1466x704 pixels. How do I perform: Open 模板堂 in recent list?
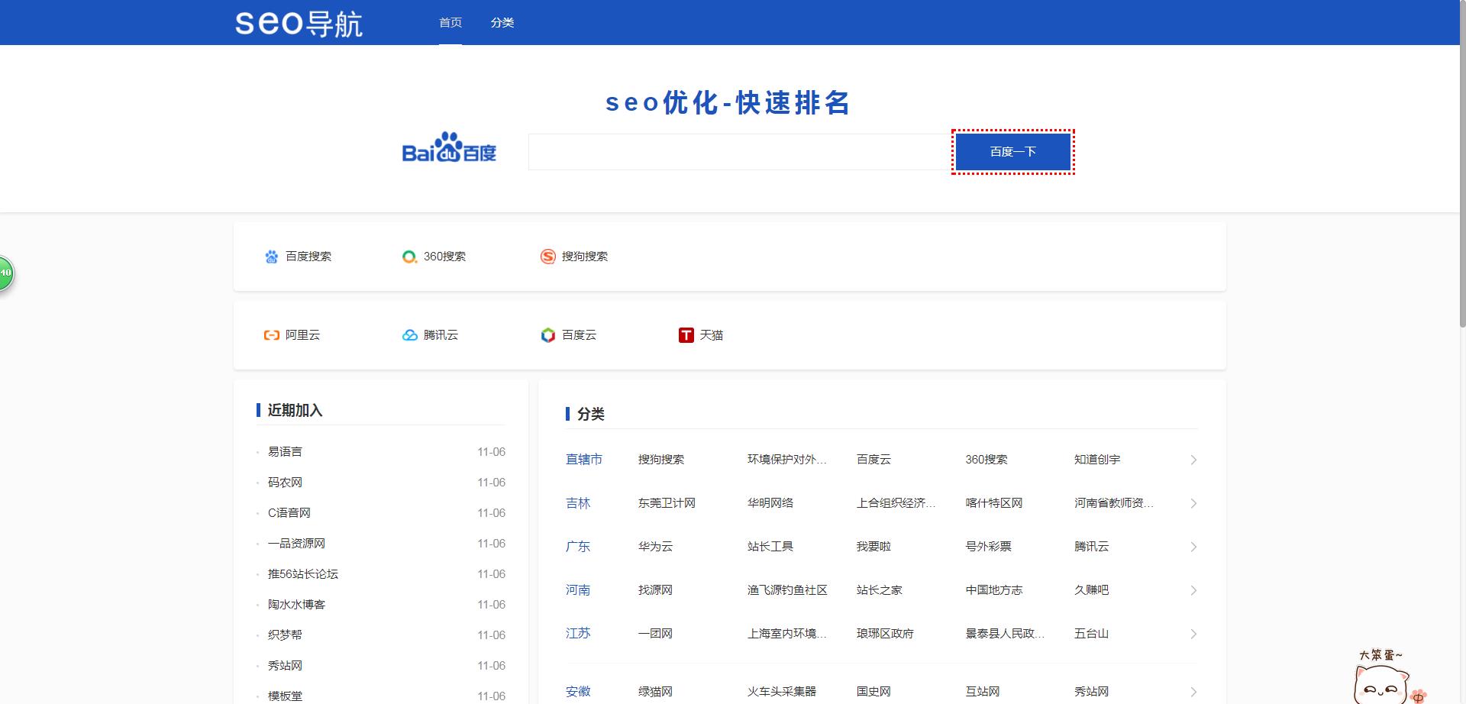tap(285, 696)
